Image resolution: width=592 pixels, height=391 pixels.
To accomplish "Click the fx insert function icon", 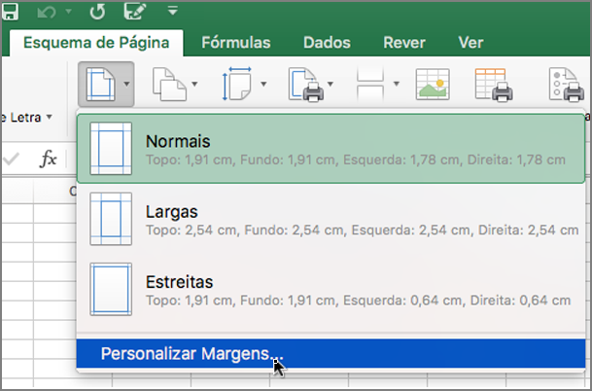I will pyautogui.click(x=49, y=160).
